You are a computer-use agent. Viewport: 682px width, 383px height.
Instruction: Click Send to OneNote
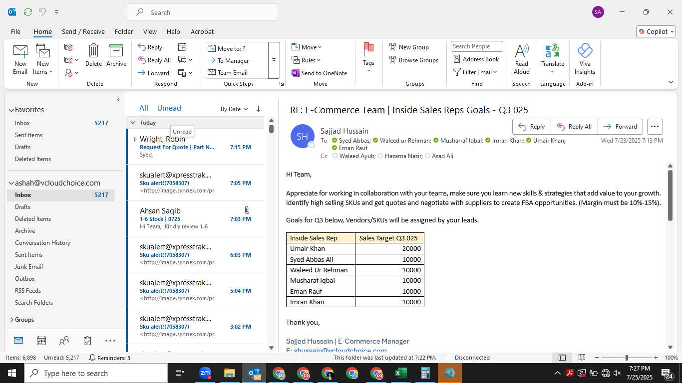coord(319,73)
